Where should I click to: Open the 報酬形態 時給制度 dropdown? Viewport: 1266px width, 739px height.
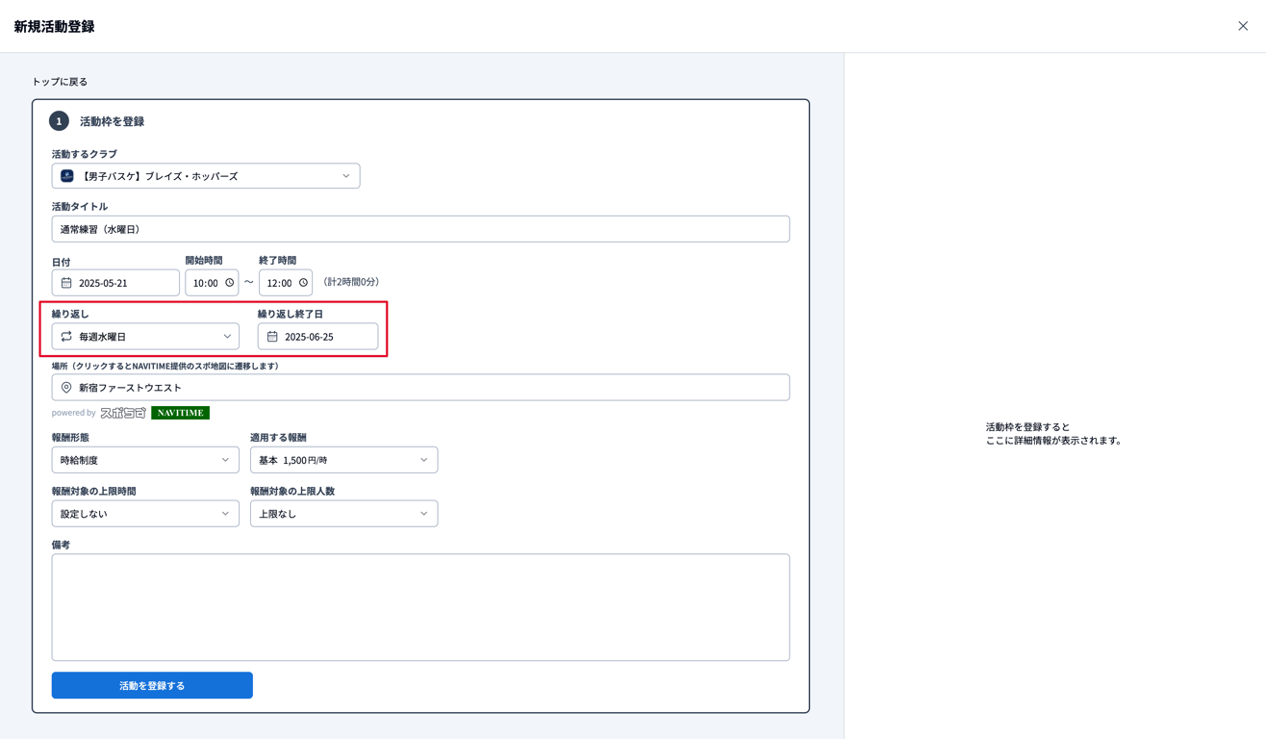coord(145,460)
